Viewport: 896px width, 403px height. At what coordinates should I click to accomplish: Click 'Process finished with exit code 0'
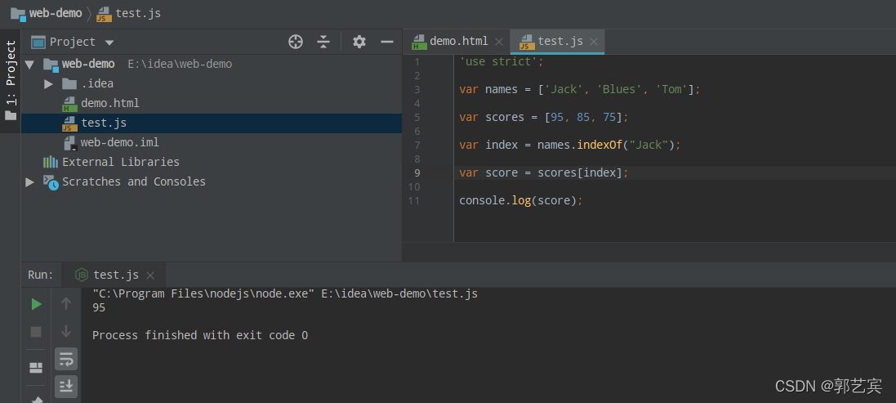tap(200, 335)
